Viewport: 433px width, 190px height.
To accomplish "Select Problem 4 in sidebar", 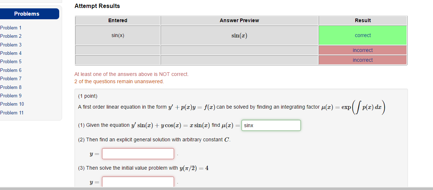I will (11, 53).
